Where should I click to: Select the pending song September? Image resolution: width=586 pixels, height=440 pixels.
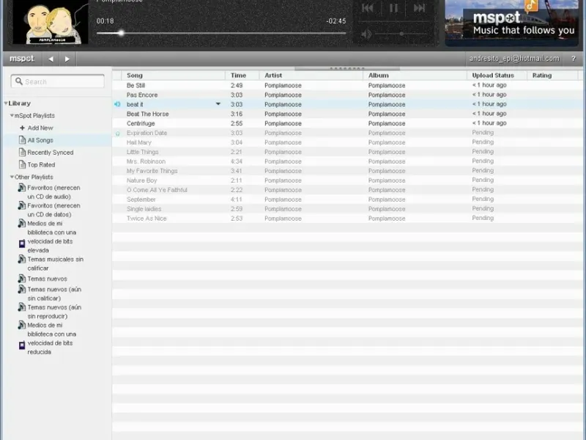click(141, 199)
